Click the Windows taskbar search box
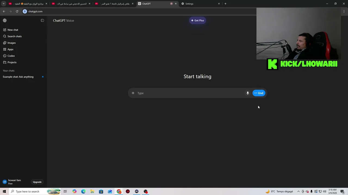The height and width of the screenshot is (195, 348). click(35, 191)
